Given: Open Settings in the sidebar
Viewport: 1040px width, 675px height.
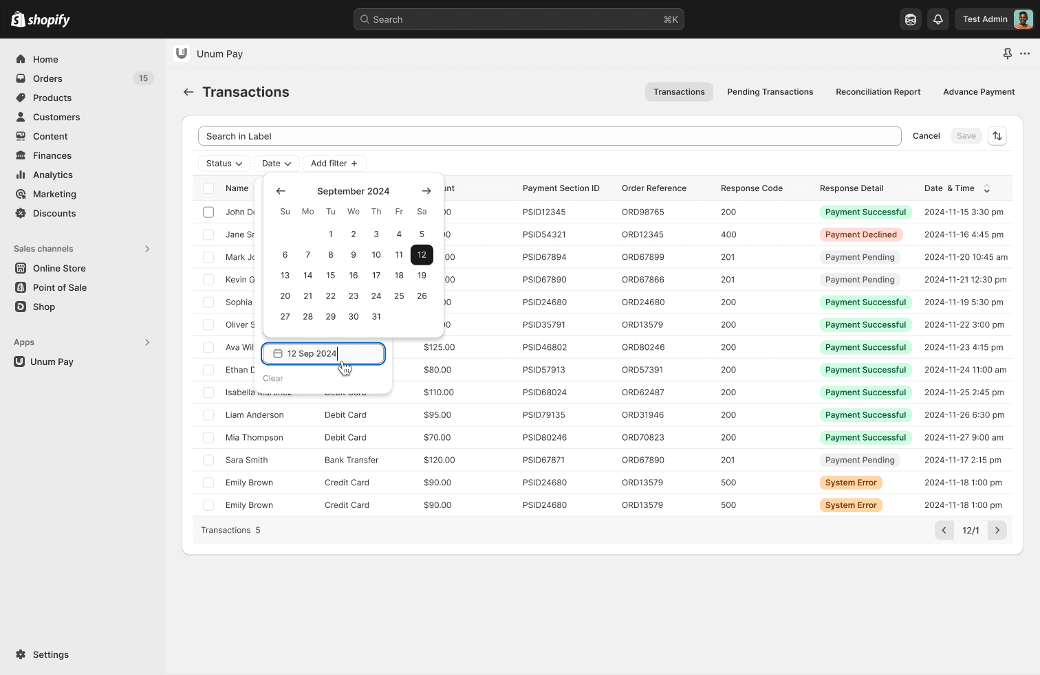Looking at the screenshot, I should pyautogui.click(x=50, y=654).
